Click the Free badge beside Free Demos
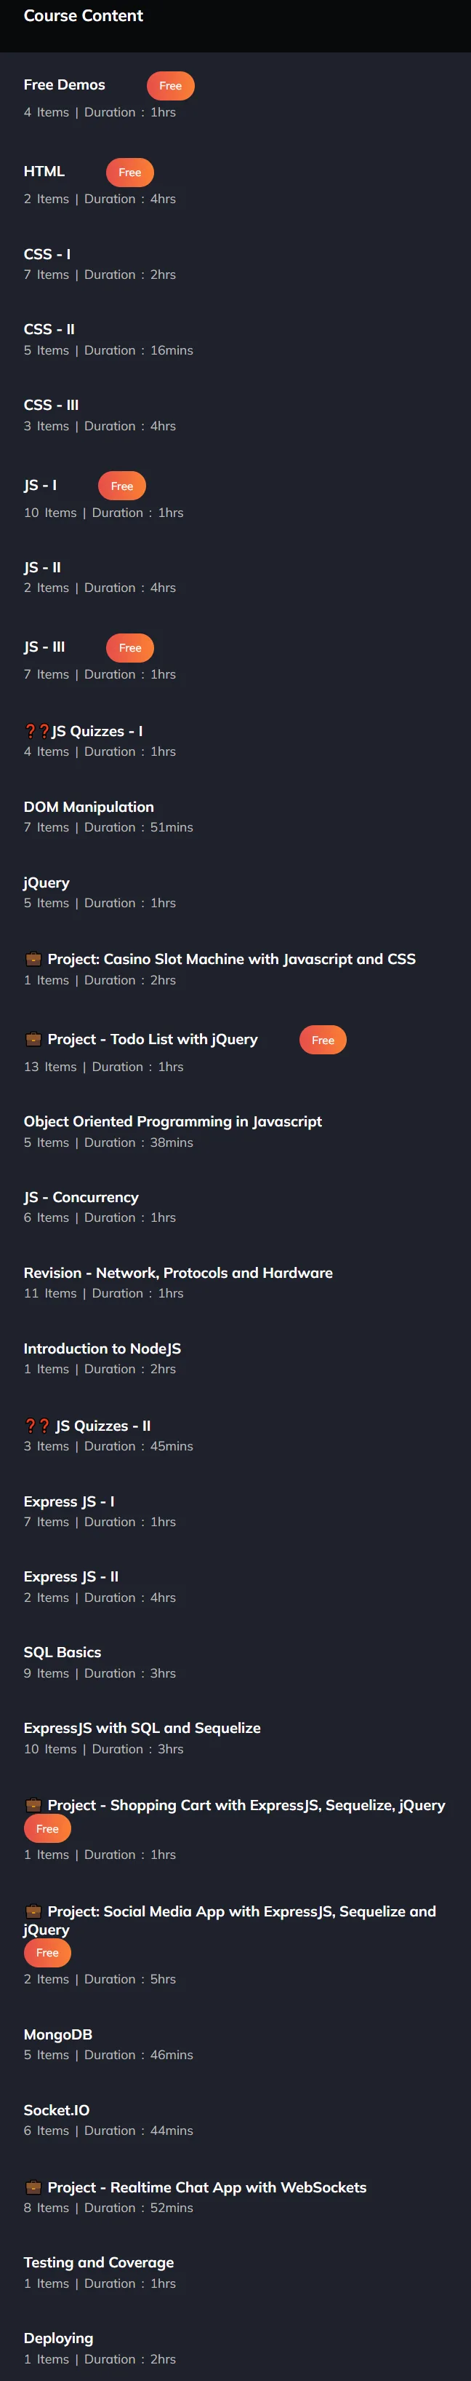Viewport: 471px width, 2381px height. tap(170, 86)
